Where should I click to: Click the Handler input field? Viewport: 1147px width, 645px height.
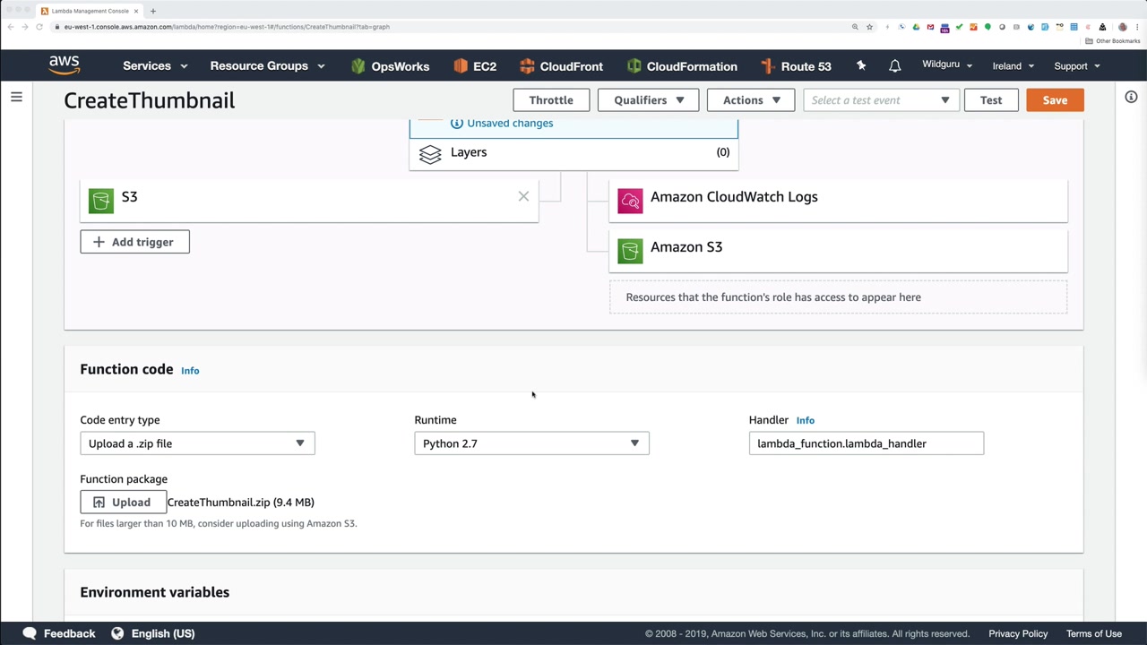pyautogui.click(x=867, y=443)
